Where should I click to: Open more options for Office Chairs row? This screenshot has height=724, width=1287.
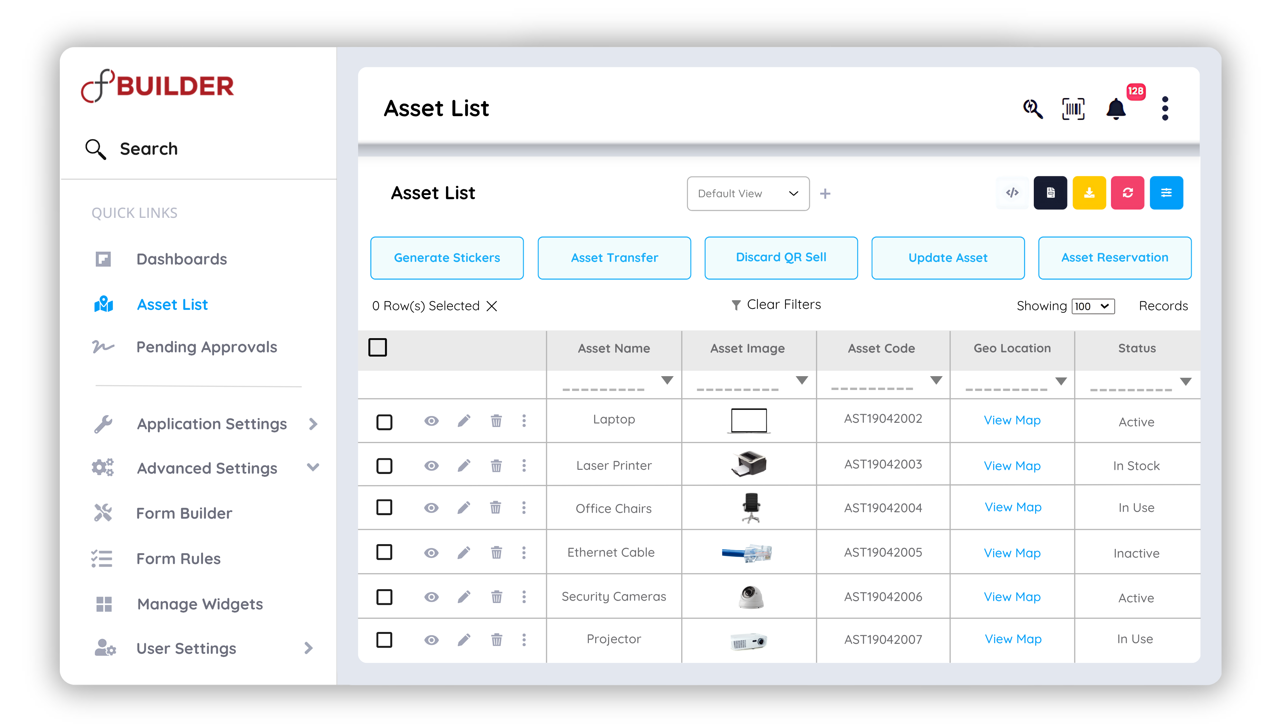[x=524, y=508]
